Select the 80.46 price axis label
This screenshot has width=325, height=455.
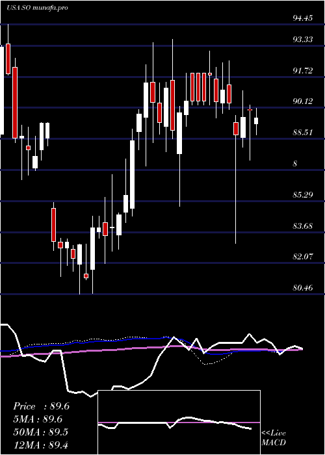click(303, 288)
